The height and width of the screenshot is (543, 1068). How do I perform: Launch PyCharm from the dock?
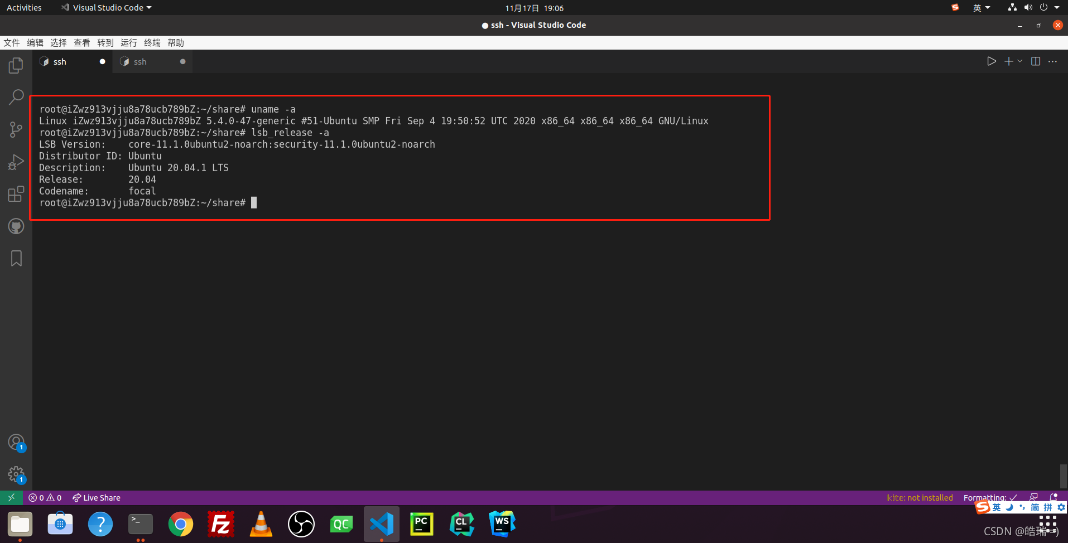[422, 524]
